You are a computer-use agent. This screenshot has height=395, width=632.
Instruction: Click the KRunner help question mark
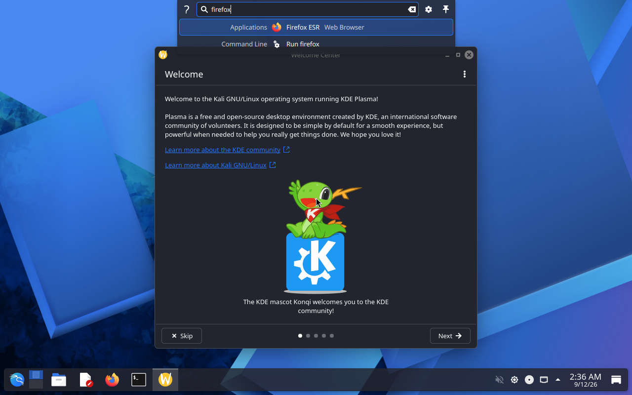tap(187, 9)
